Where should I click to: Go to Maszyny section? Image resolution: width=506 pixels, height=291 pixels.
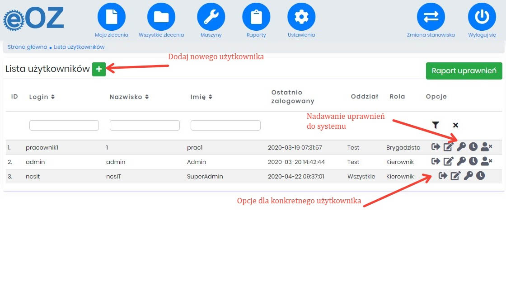[211, 18]
